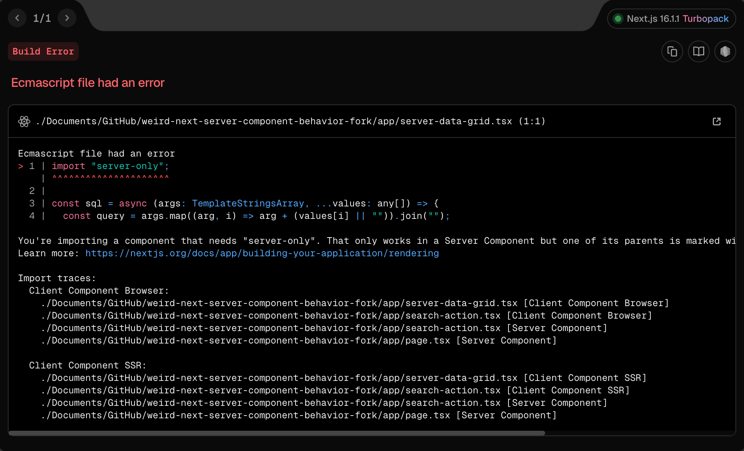Image resolution: width=744 pixels, height=451 pixels.
Task: Click search-action.tsx [Server Component] under SSR trace
Action: 324,403
